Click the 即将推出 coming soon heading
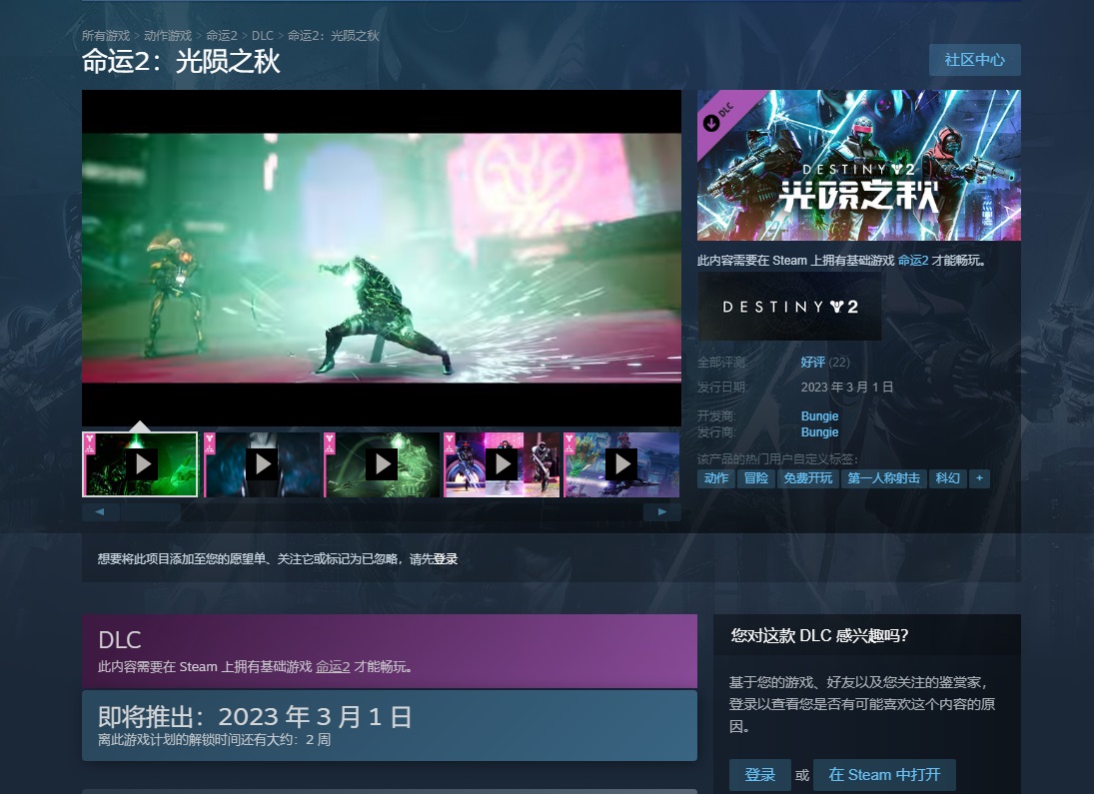The image size is (1094, 794). click(x=255, y=716)
